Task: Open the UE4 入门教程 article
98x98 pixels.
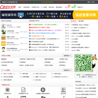Action: point(43,50)
